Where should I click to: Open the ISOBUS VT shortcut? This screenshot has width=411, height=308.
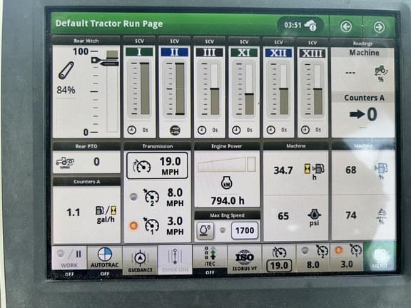(244, 260)
